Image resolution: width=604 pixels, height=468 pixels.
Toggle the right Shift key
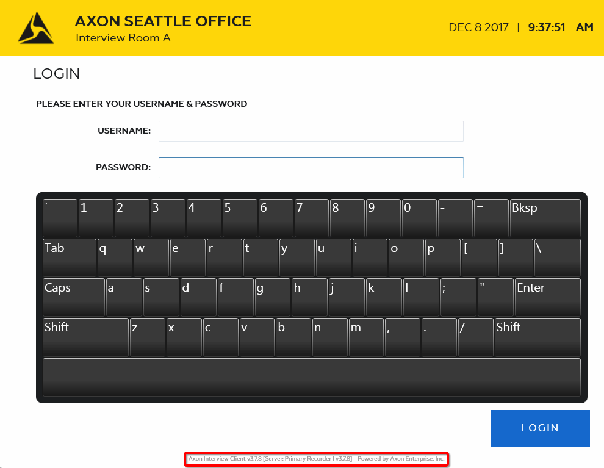click(537, 337)
